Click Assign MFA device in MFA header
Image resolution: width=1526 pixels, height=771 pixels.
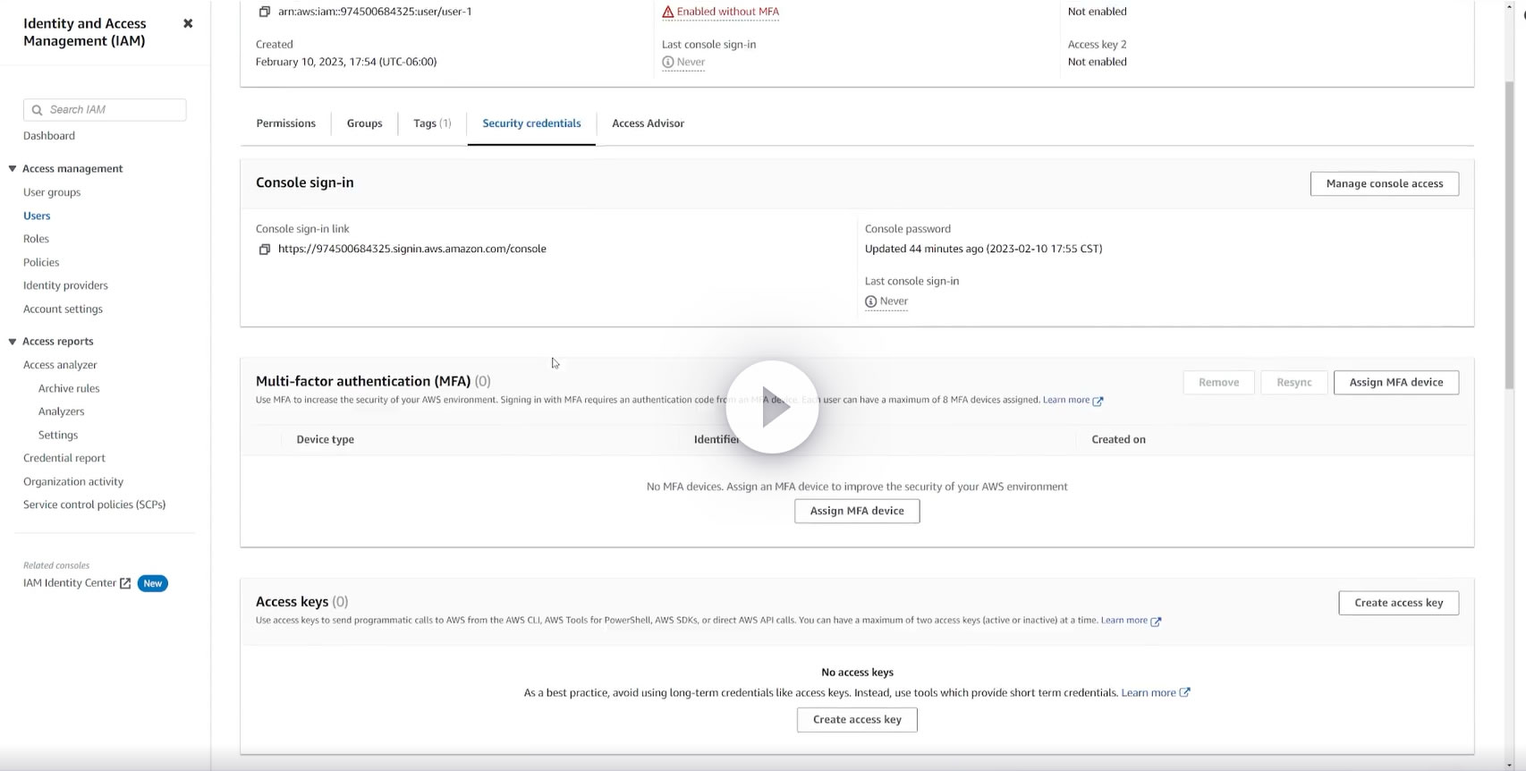tap(1396, 382)
